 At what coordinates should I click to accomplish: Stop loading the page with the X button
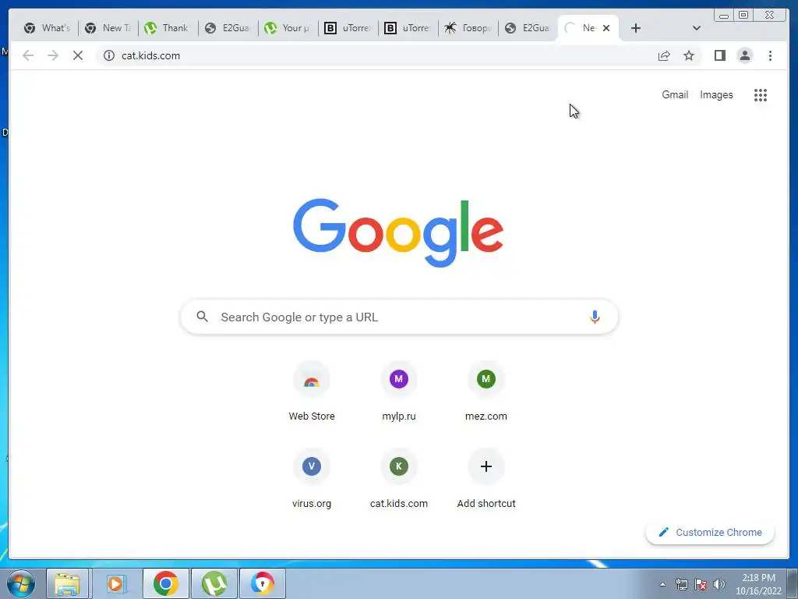78,55
